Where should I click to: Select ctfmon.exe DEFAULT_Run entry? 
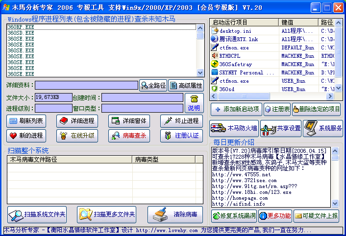(272, 47)
